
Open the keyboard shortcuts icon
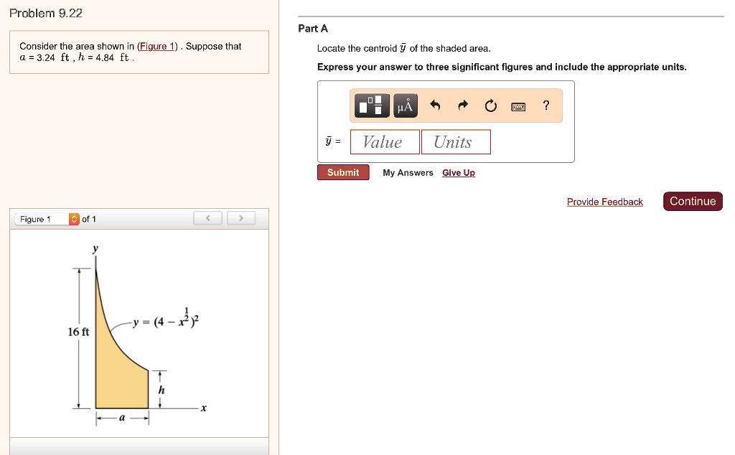(518, 105)
